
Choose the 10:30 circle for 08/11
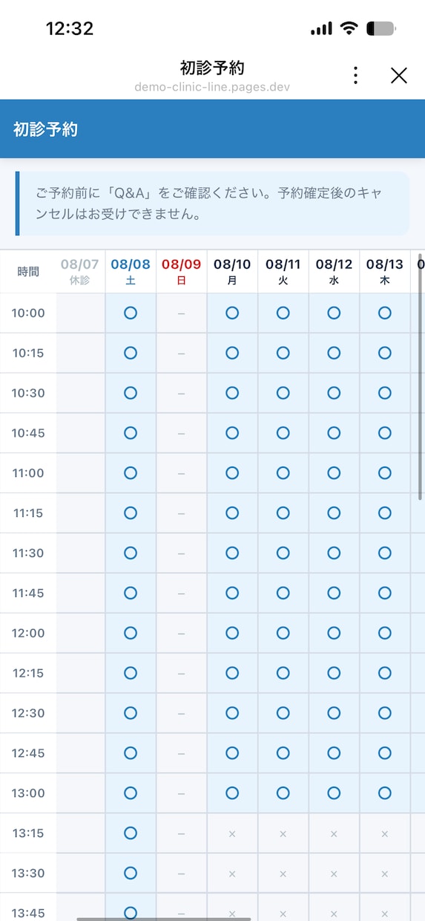pyautogui.click(x=283, y=393)
